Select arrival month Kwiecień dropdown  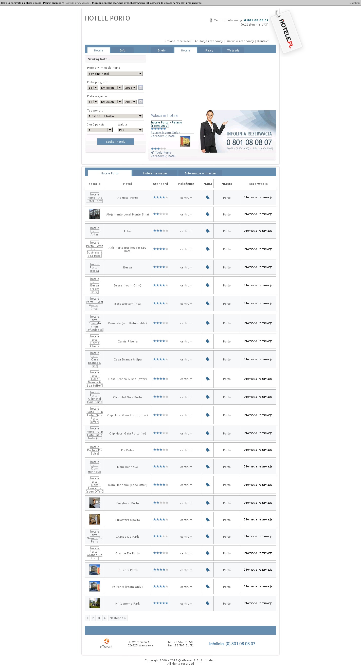point(111,88)
